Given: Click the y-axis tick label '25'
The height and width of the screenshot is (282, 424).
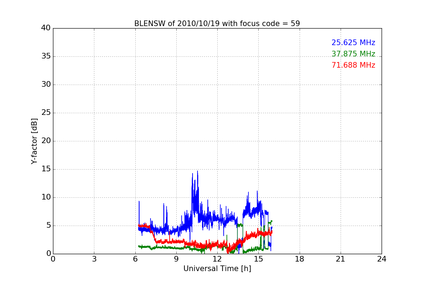Looking at the screenshot, I should pos(46,113).
